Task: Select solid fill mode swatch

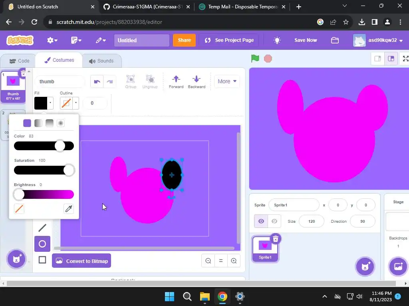Action: [27, 123]
